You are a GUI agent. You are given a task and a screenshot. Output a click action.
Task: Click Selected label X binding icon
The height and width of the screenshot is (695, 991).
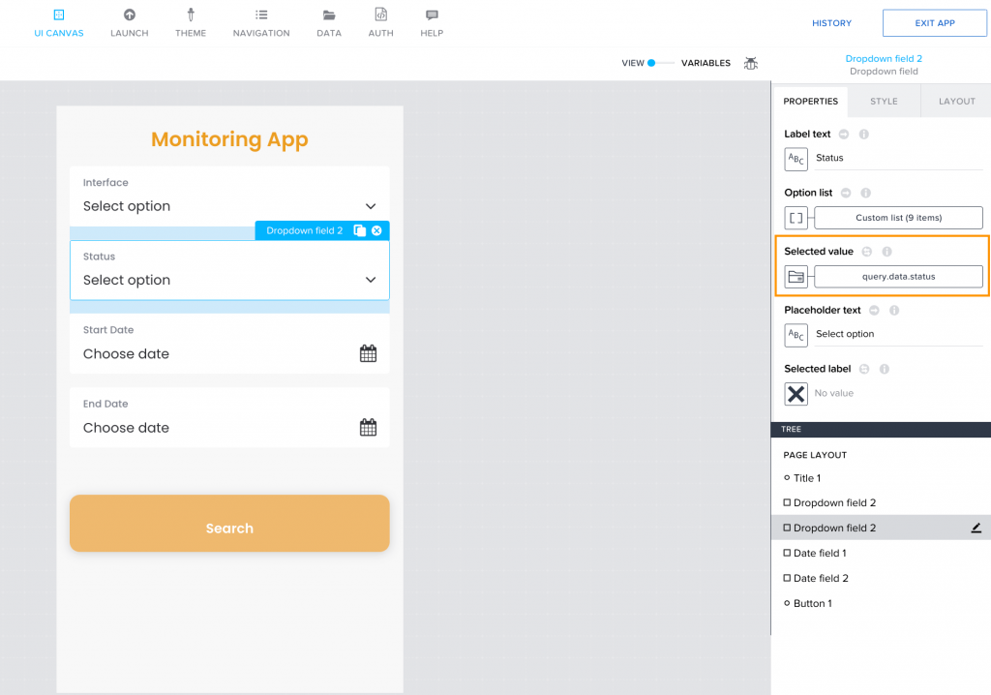(796, 394)
